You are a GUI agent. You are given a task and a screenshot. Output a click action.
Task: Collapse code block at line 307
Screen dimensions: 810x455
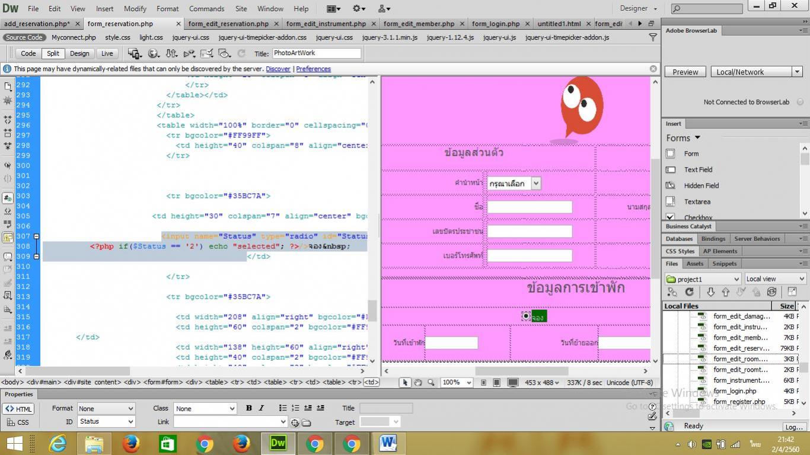point(36,236)
